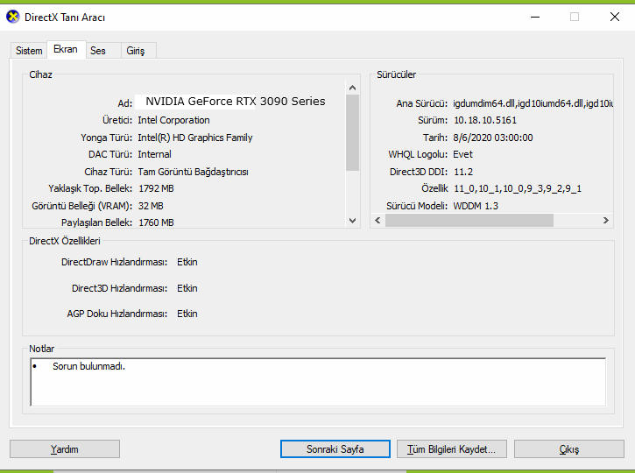Click the Sorun bulunmadı note text
The height and width of the screenshot is (473, 635).
[x=88, y=366]
